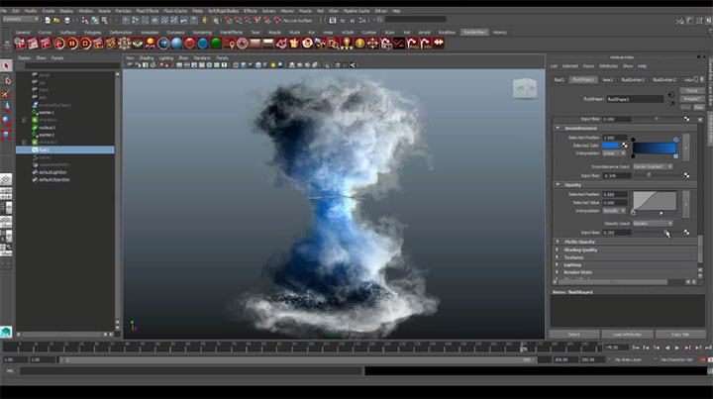Expand the Render Stats section
The image size is (713, 399).
pyautogui.click(x=558, y=272)
